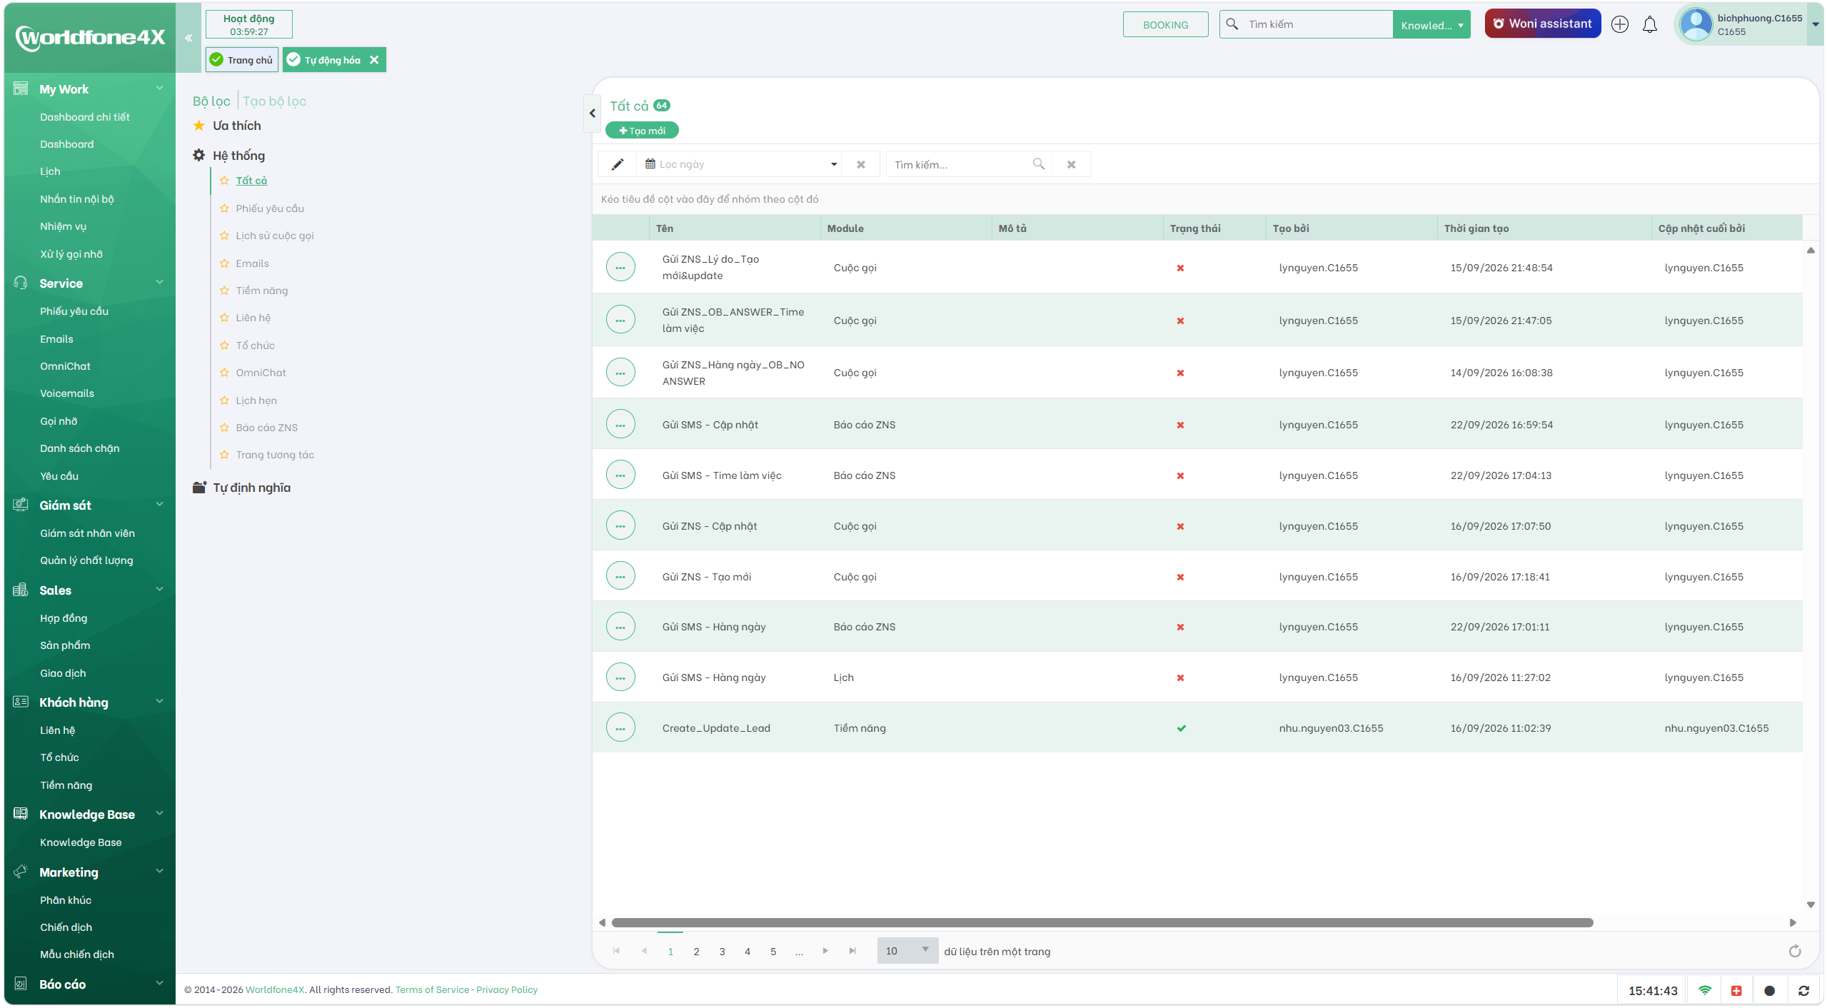The image size is (1827, 1008).
Task: Click Tạo bộ lọc link
Action: [274, 101]
